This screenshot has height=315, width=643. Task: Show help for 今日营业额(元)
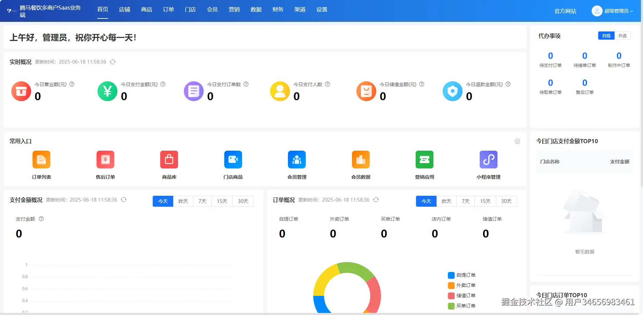pos(72,84)
